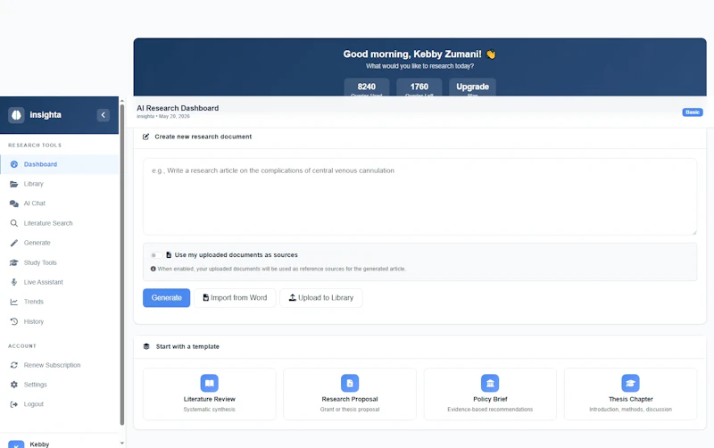Click the 8240 queries used stat
Screen dimensions: 714x448
[x=367, y=87]
